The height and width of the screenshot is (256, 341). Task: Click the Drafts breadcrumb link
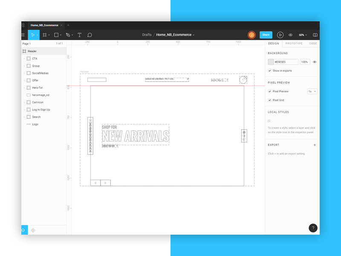[x=147, y=35]
